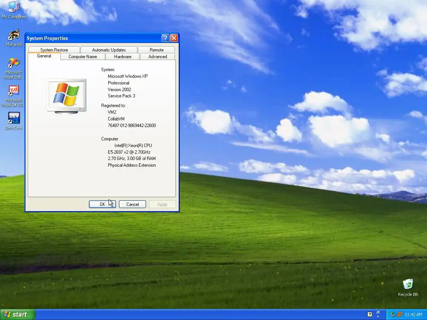
Task: Switch to the Automatic Updates tab
Action: point(109,50)
